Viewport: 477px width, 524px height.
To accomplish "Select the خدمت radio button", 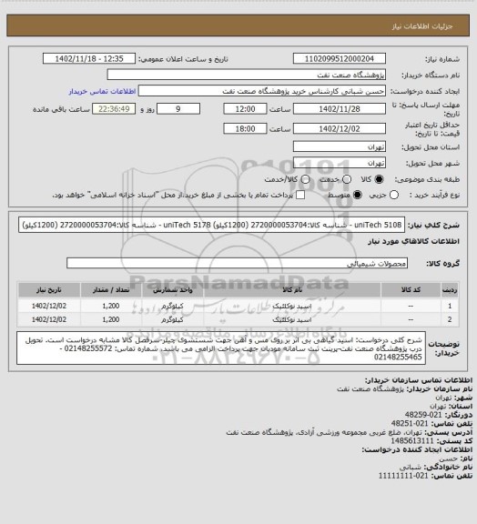I will 347,179.
